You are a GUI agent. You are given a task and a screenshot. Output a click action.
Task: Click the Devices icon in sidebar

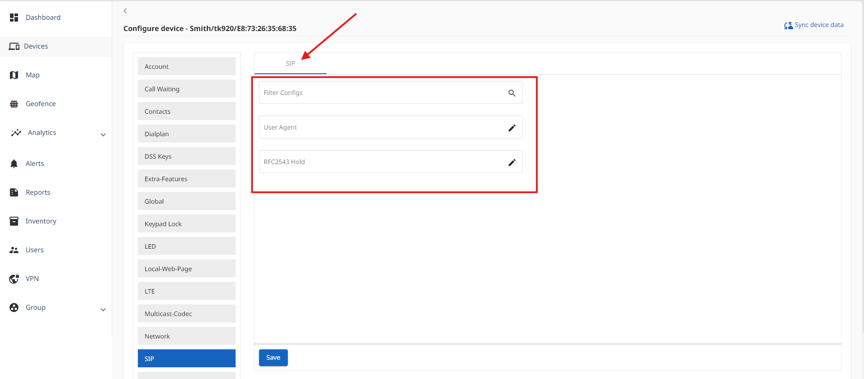coord(14,46)
